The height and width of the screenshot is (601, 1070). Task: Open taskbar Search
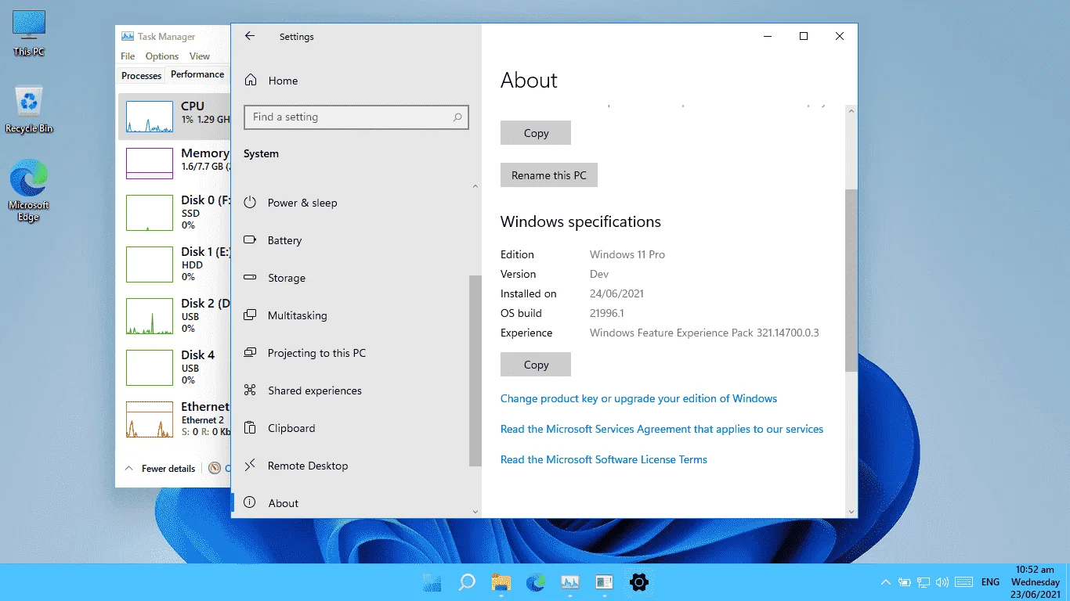[467, 582]
